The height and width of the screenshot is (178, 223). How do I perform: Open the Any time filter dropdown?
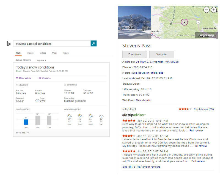41,60
